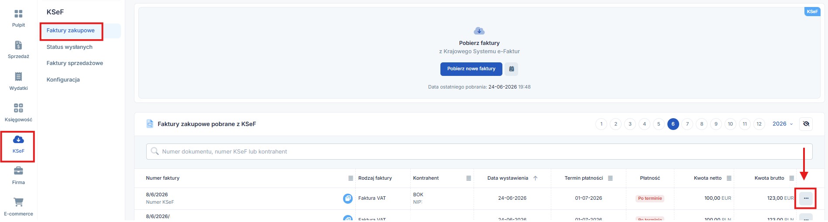The height and width of the screenshot is (222, 828).
Task: Click the 123,00 EUR gross amount
Action: click(780, 198)
